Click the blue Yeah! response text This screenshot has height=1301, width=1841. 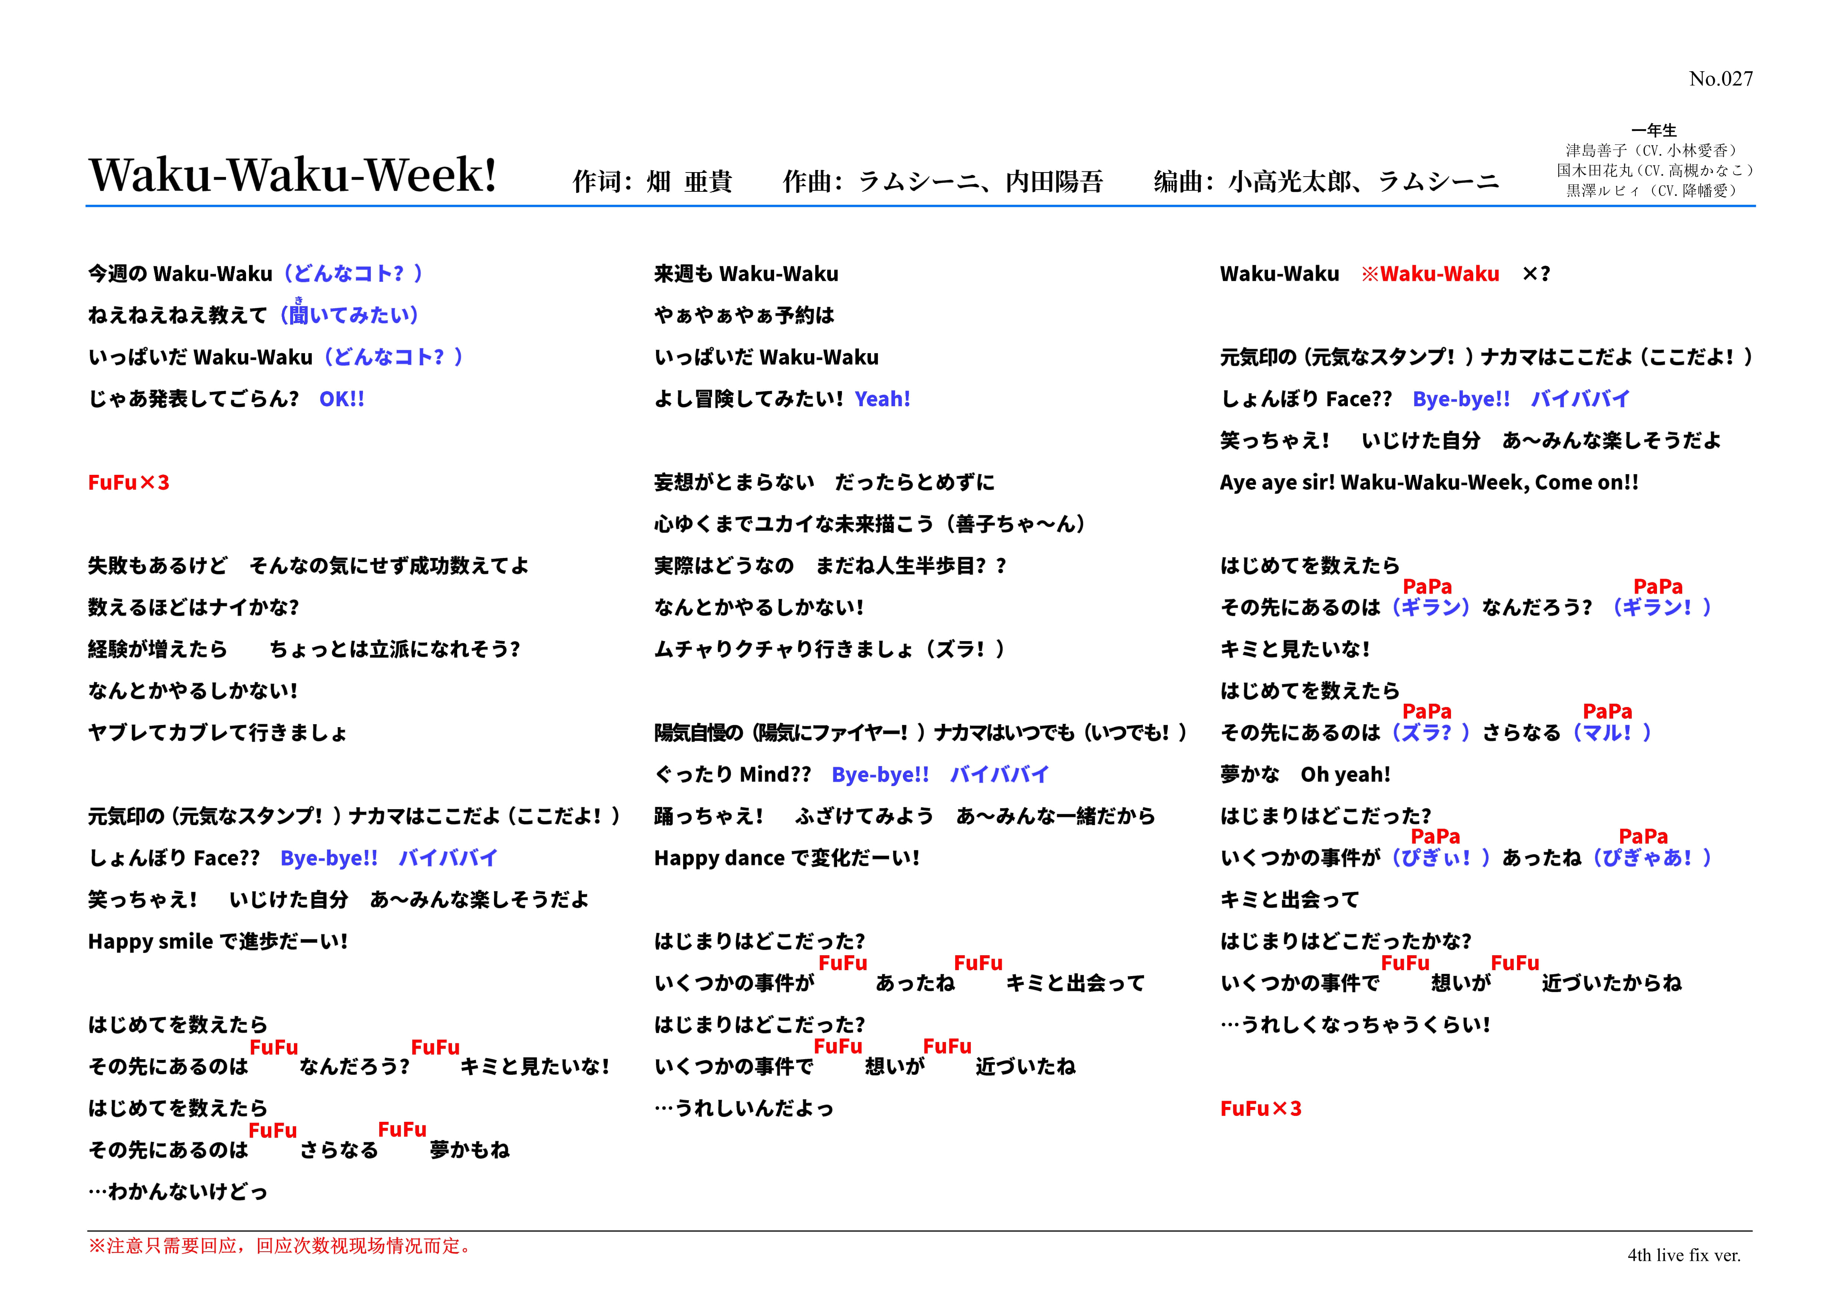point(882,399)
